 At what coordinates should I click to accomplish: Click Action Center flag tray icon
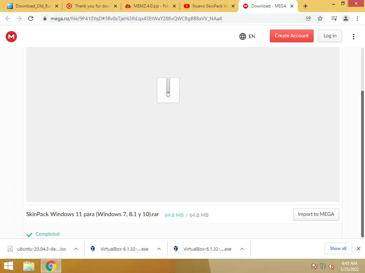(x=314, y=266)
